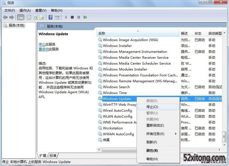229x166 pixels.
Task: Choose 刷新(F) in the context menu
Action: click(158, 142)
